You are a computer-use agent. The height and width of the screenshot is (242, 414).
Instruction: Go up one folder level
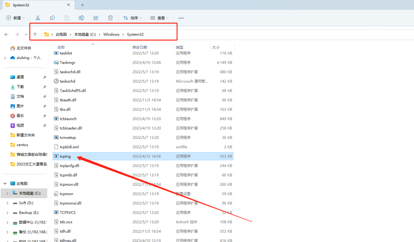click(x=35, y=34)
